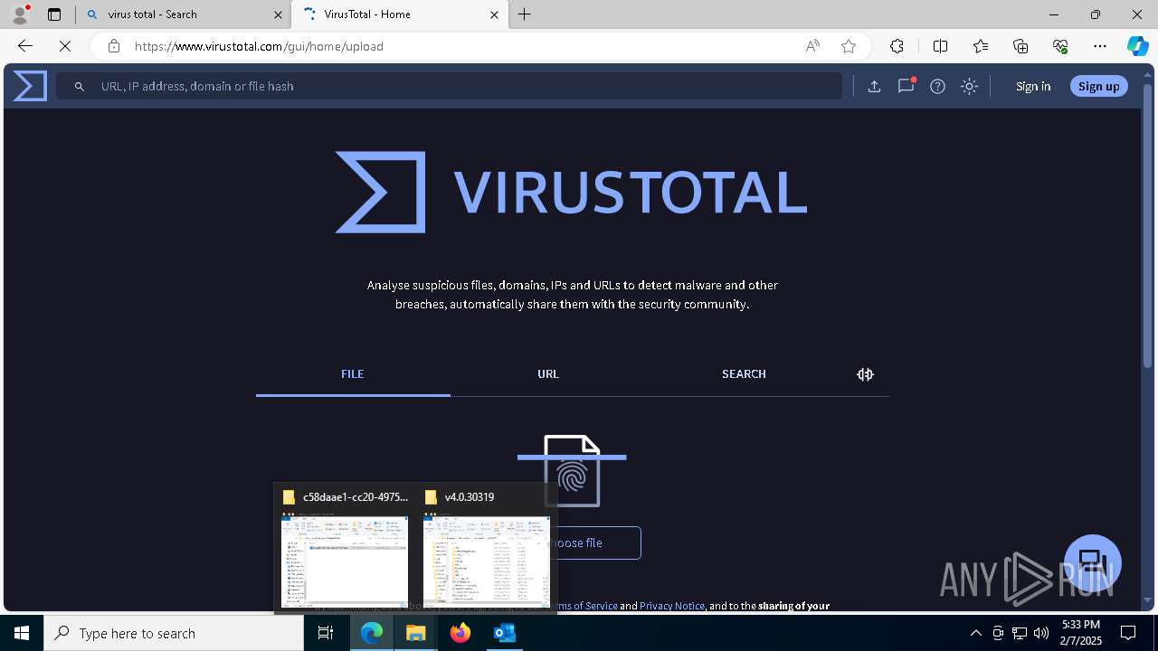Open Browser essentials heart icon
This screenshot has width=1158, height=651.
pos(1060,46)
